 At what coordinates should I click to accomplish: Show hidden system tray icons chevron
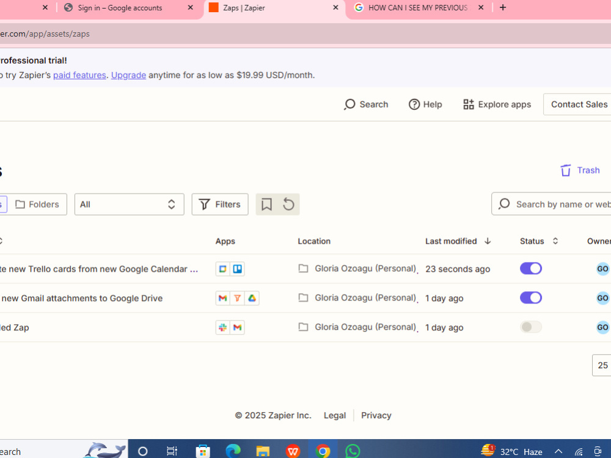[x=558, y=451]
